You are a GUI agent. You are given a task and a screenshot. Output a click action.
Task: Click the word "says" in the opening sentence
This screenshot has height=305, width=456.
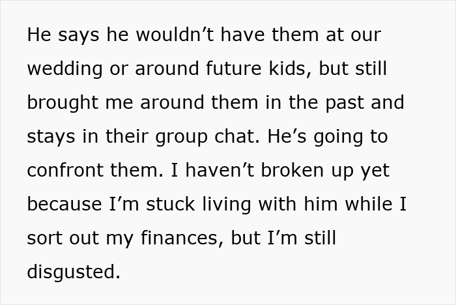80,35
